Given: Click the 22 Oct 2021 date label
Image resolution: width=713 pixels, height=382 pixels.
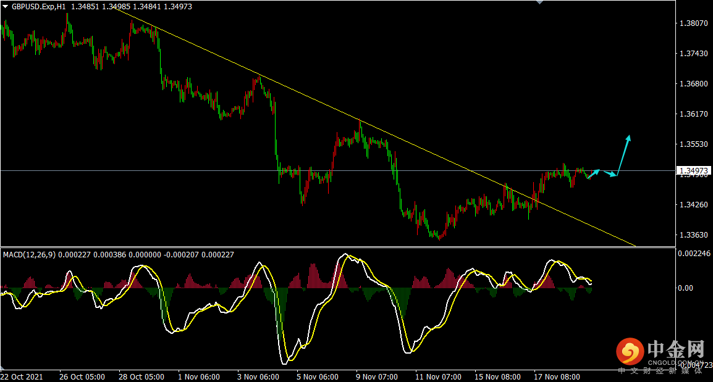Looking at the screenshot, I should (x=22, y=377).
